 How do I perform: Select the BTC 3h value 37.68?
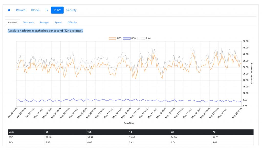pos(49,138)
